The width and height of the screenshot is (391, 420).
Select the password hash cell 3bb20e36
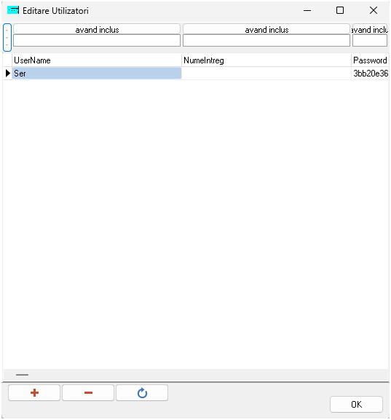(x=370, y=73)
